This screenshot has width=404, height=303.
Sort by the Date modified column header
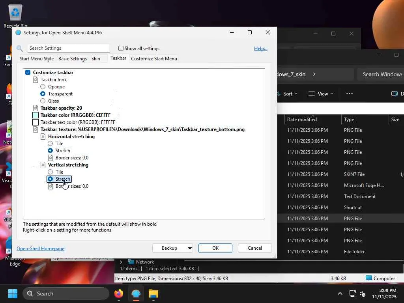(302, 120)
